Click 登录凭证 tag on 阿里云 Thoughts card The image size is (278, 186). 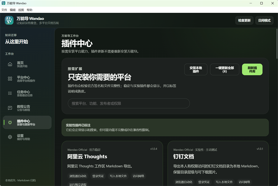point(98,176)
